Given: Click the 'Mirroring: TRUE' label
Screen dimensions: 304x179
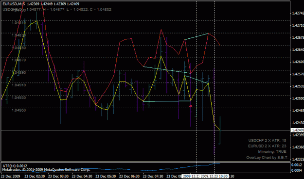Looking at the screenshot, I should (x=272, y=151).
